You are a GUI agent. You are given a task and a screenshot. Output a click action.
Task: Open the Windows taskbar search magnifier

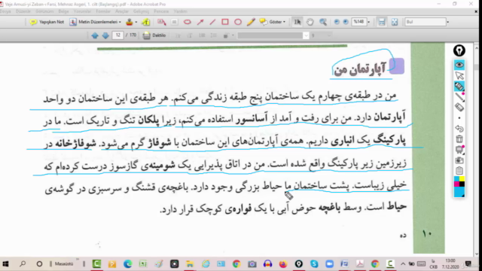(23, 264)
